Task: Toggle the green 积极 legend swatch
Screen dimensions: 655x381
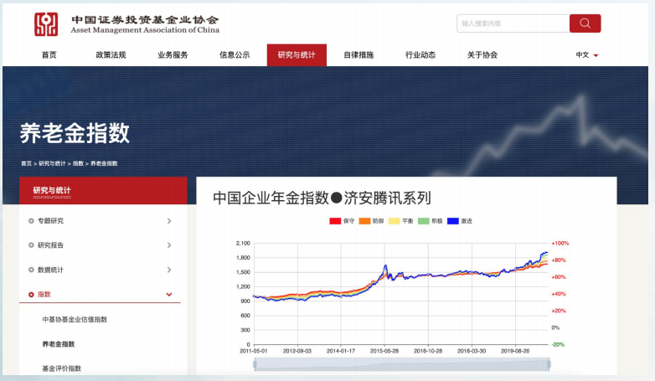Action: [x=424, y=221]
